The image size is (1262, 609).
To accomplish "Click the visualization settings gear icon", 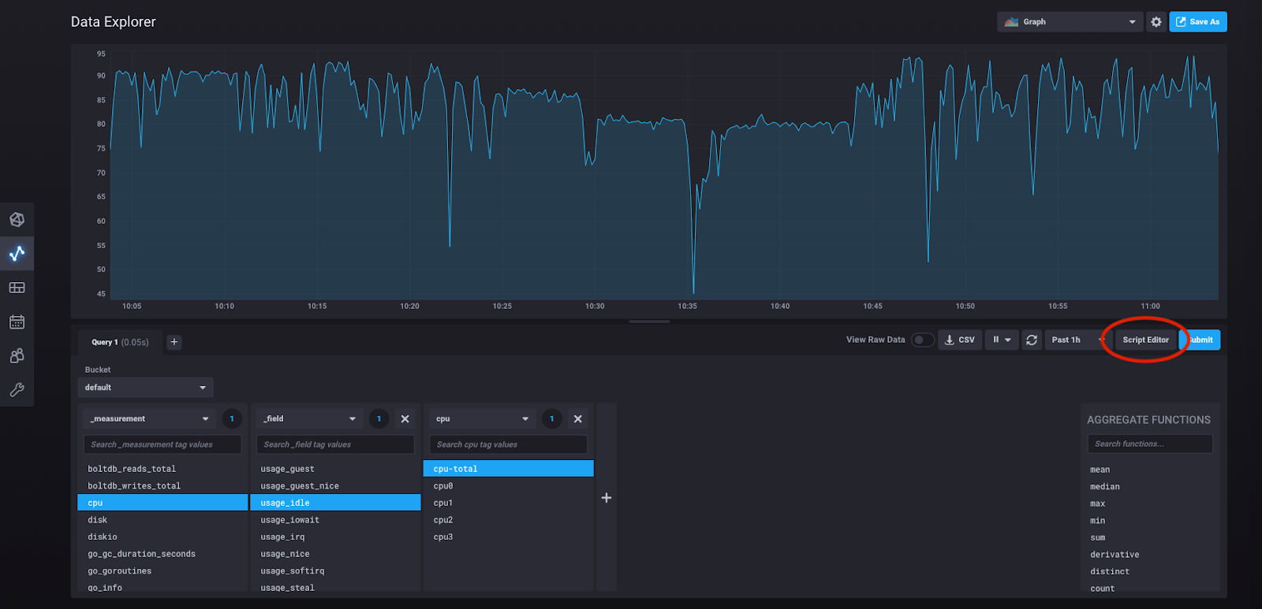I will (x=1156, y=22).
